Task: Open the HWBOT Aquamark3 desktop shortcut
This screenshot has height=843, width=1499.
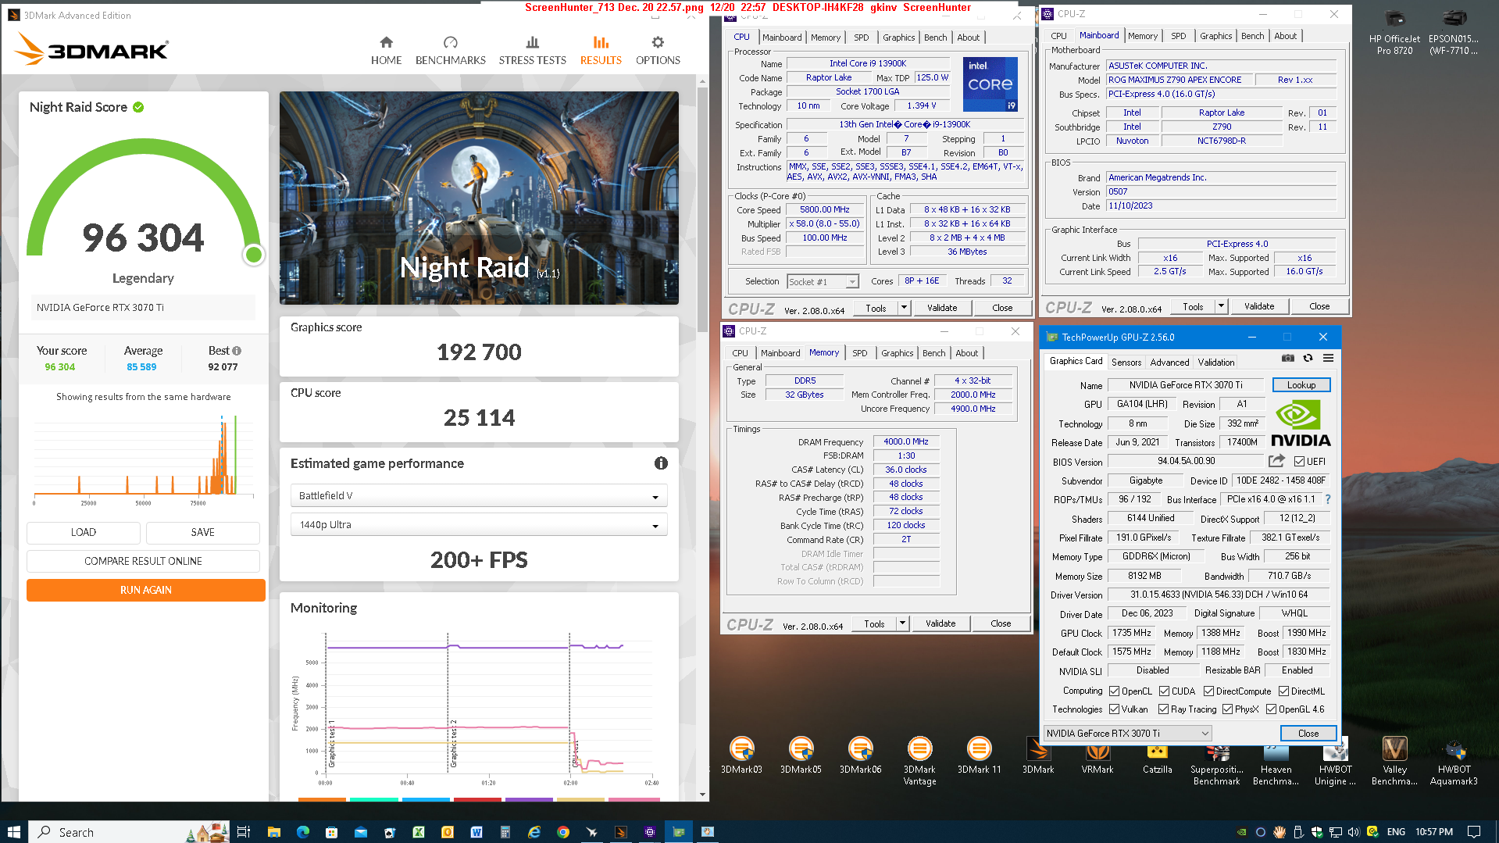Action: 1454,761
